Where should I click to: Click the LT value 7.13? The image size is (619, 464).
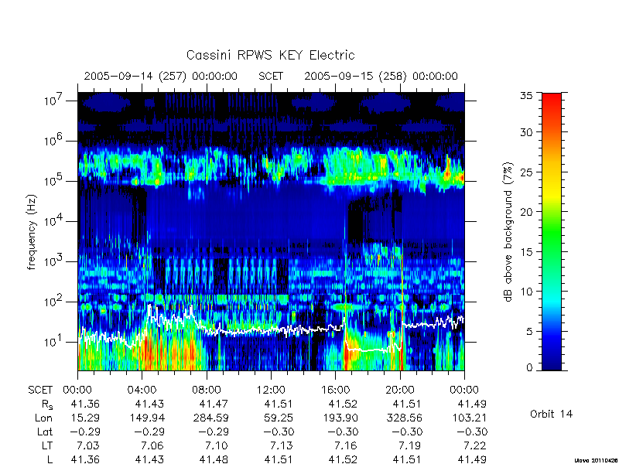pos(282,446)
